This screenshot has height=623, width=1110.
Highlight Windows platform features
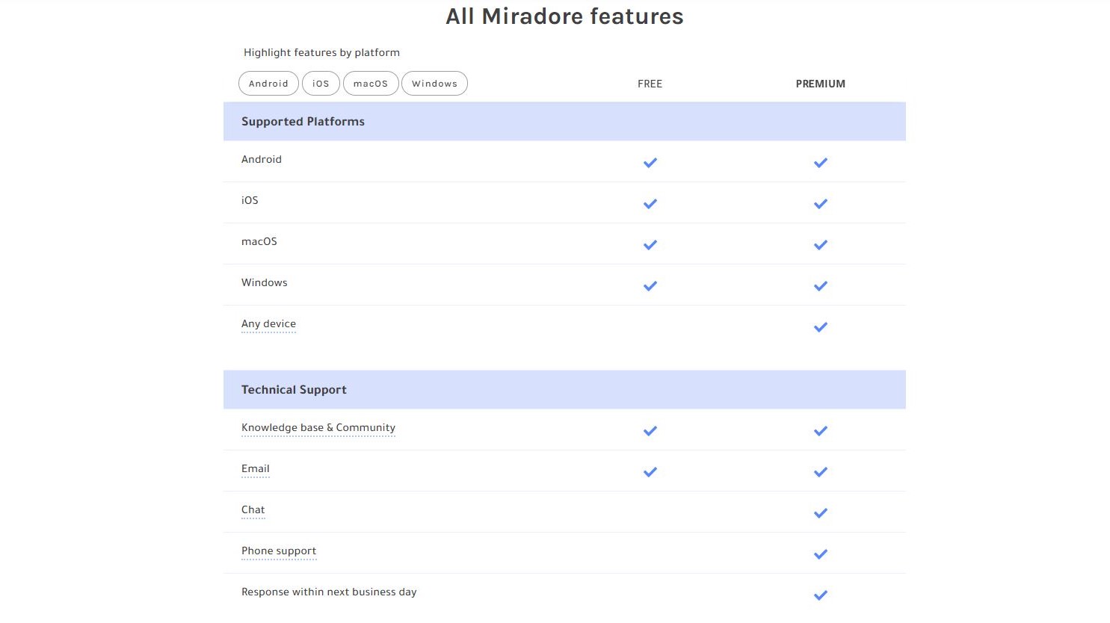click(x=434, y=84)
